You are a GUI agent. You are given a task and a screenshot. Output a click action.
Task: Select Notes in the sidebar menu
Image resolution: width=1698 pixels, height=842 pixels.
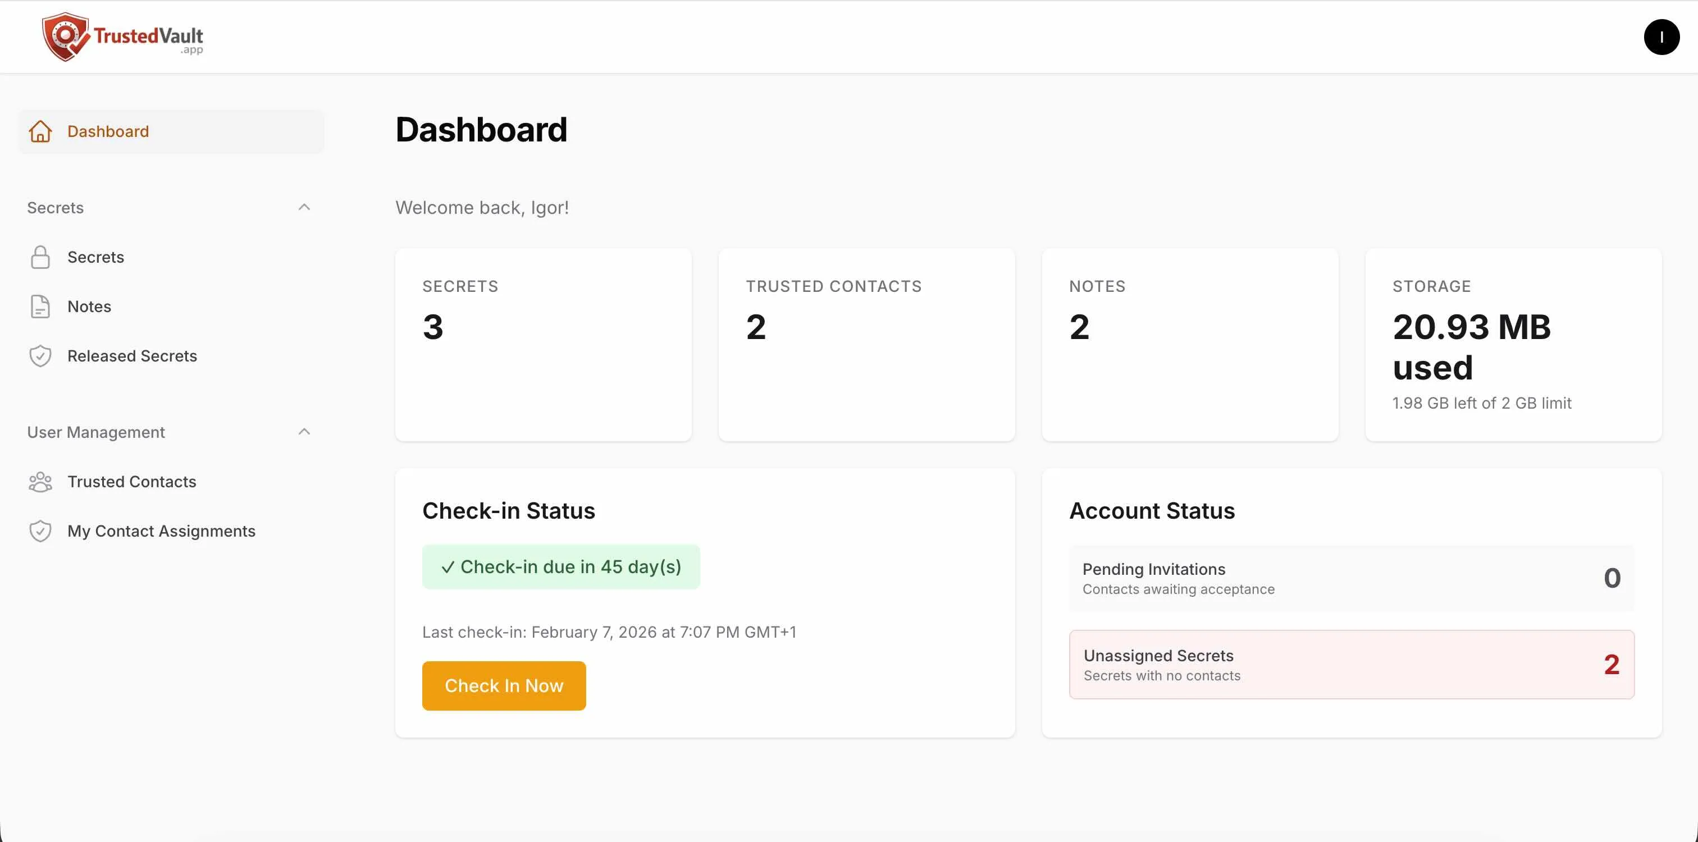coord(89,306)
